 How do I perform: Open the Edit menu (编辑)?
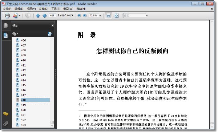[19, 9]
